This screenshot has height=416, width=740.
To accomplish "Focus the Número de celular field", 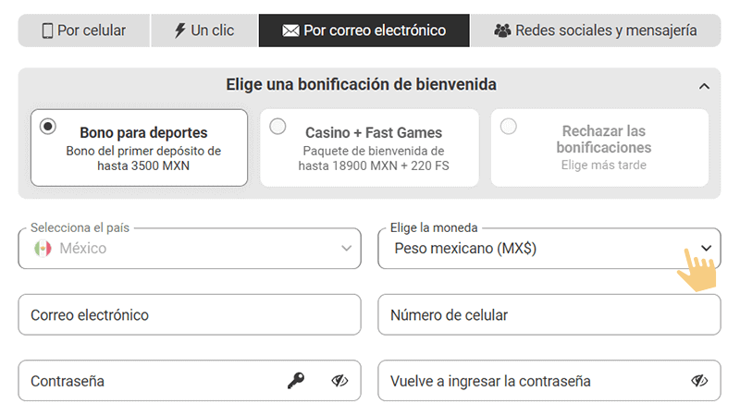I will [549, 315].
